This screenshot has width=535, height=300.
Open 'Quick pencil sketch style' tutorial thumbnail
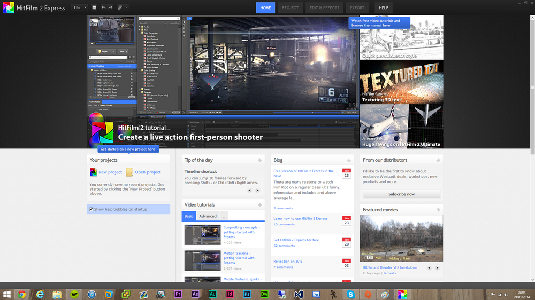(401, 38)
